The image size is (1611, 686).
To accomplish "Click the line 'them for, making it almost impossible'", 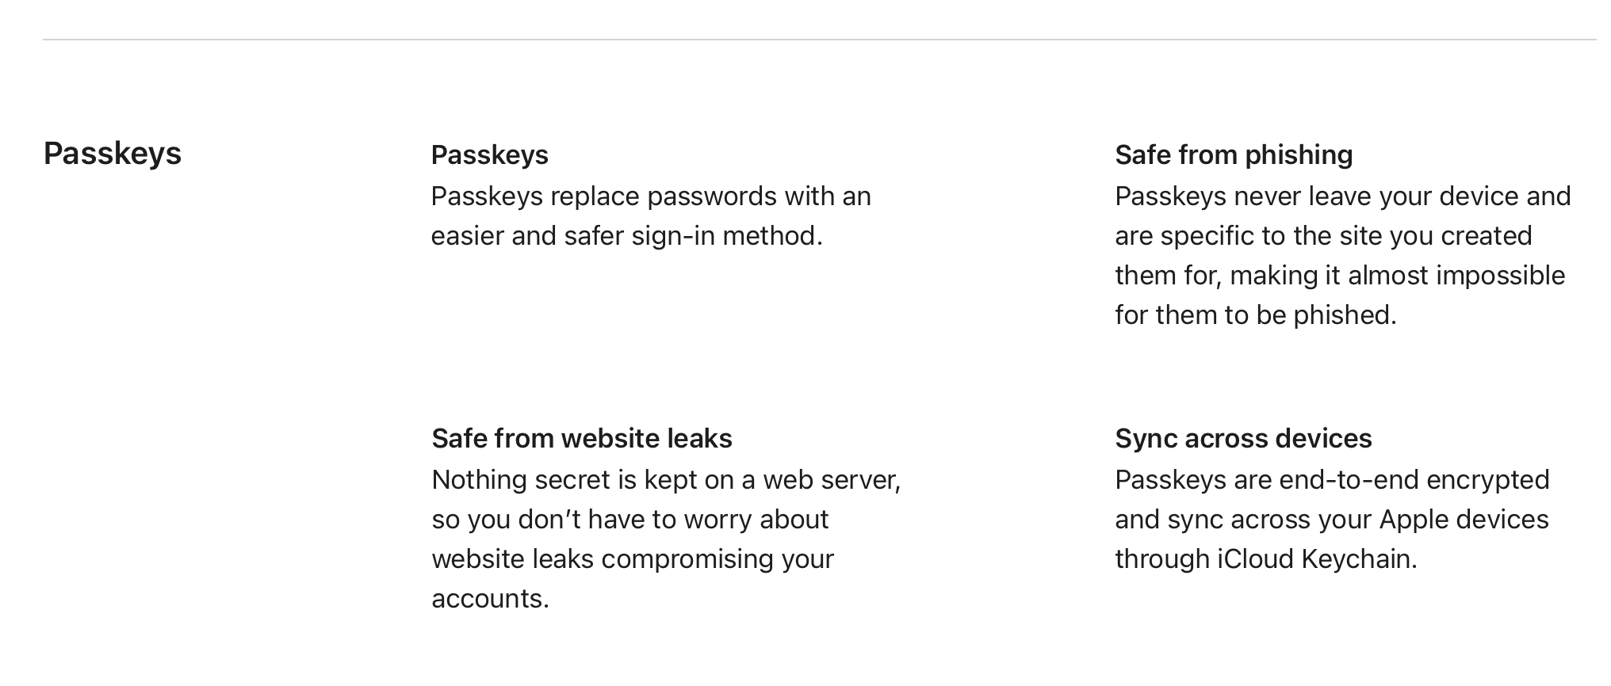I will tap(1340, 276).
